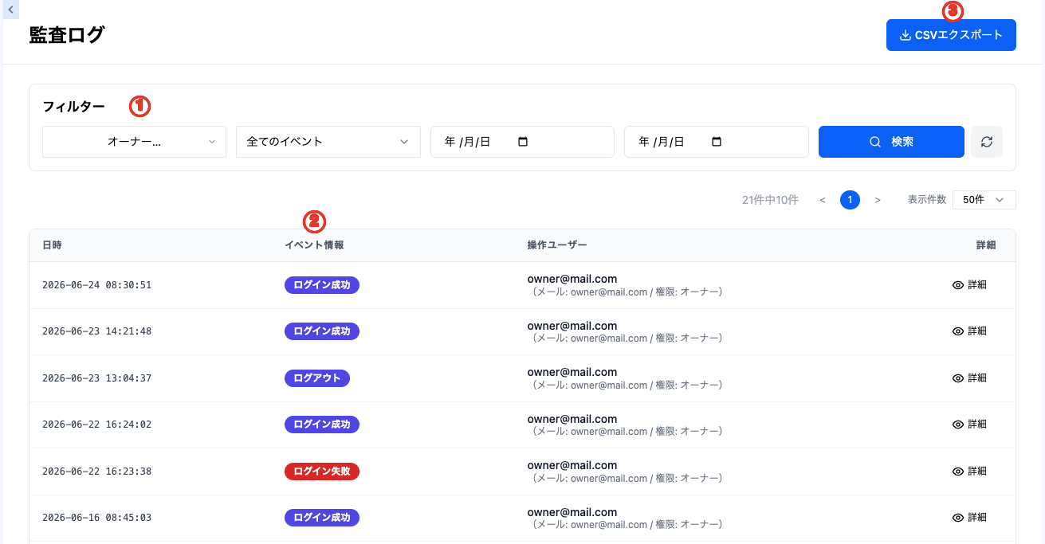Click the 検索 search button
This screenshot has width=1045, height=544.
(891, 142)
